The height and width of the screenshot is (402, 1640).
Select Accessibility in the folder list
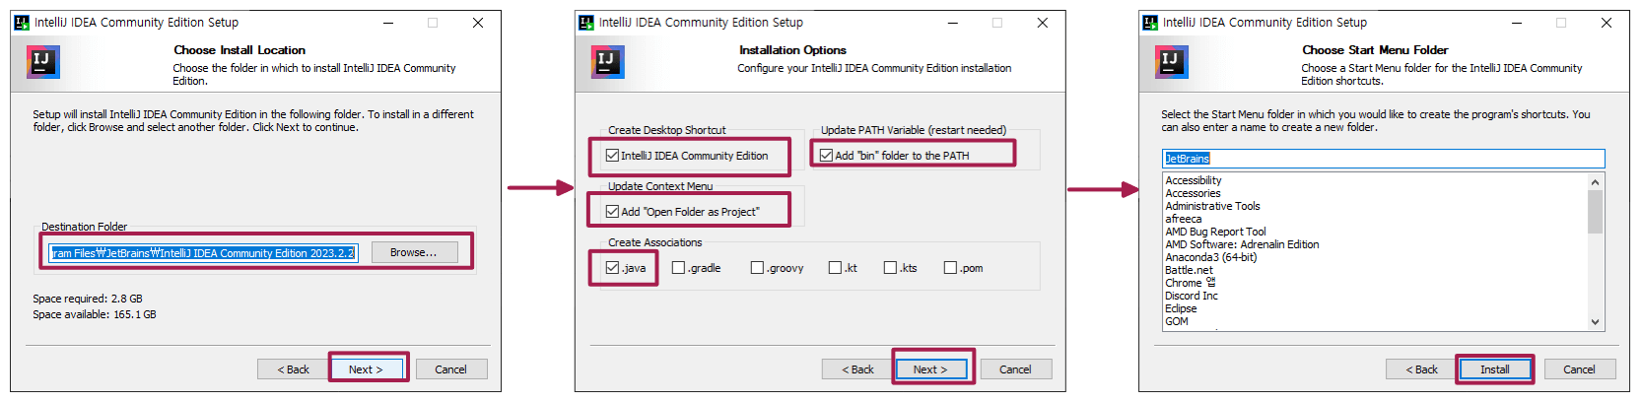1193,180
